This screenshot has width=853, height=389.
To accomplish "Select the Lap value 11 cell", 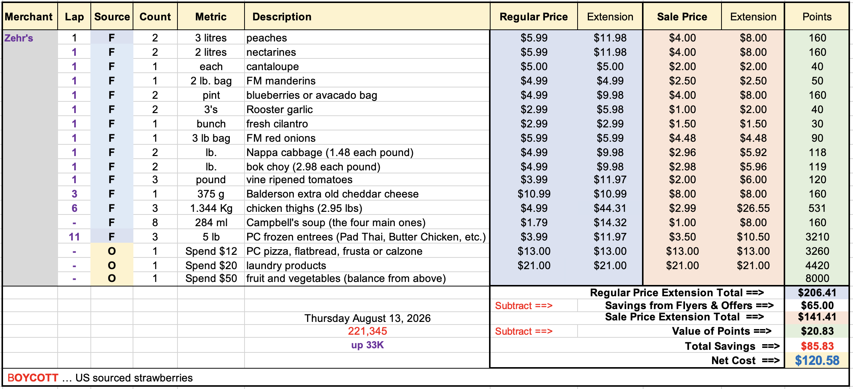I will 74,237.
